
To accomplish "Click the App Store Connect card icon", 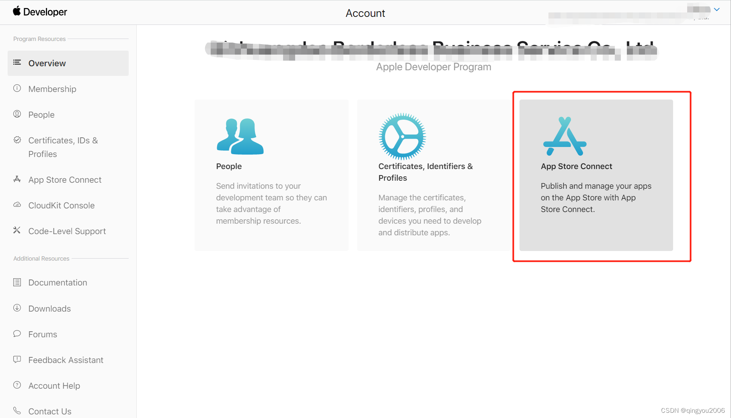I will pos(565,137).
